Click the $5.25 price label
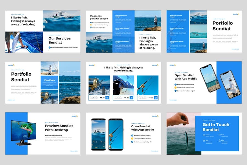The image size is (247, 165). click(102, 97)
